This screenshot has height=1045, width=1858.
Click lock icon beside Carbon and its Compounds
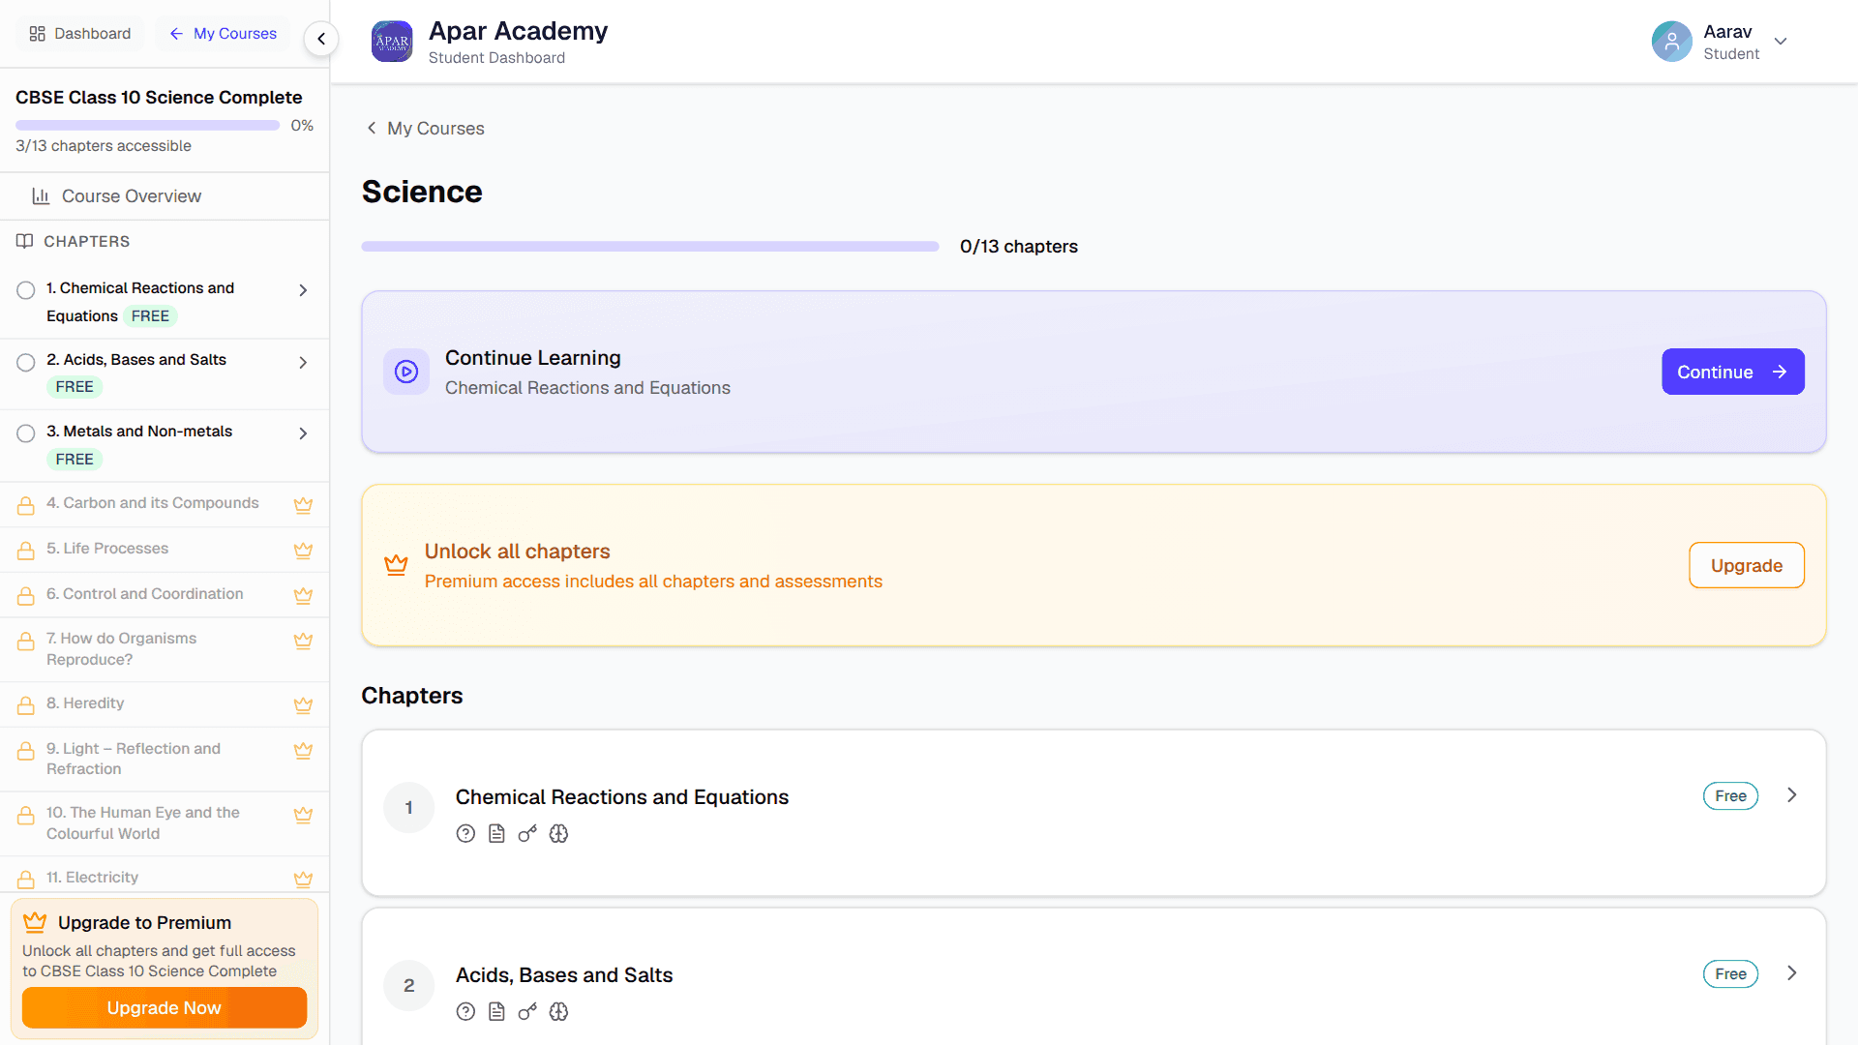point(26,505)
